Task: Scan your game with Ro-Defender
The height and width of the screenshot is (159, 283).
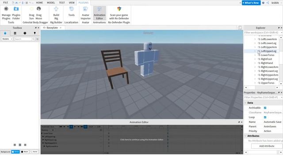Action: pos(119,13)
